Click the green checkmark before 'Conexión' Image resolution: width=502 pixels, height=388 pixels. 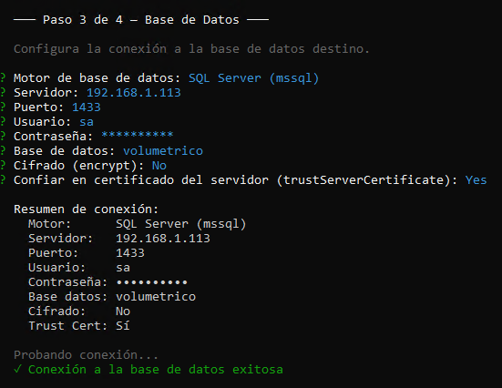click(x=17, y=369)
